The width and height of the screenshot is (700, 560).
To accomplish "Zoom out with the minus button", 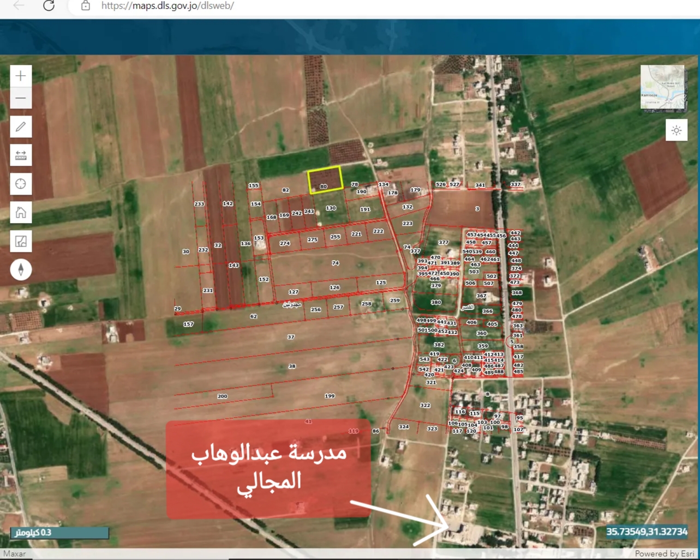I will [x=21, y=99].
